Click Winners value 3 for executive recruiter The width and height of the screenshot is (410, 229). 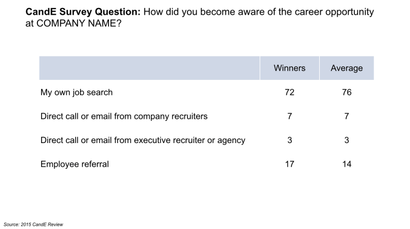point(289,141)
